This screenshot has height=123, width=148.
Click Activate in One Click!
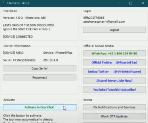point(40,107)
